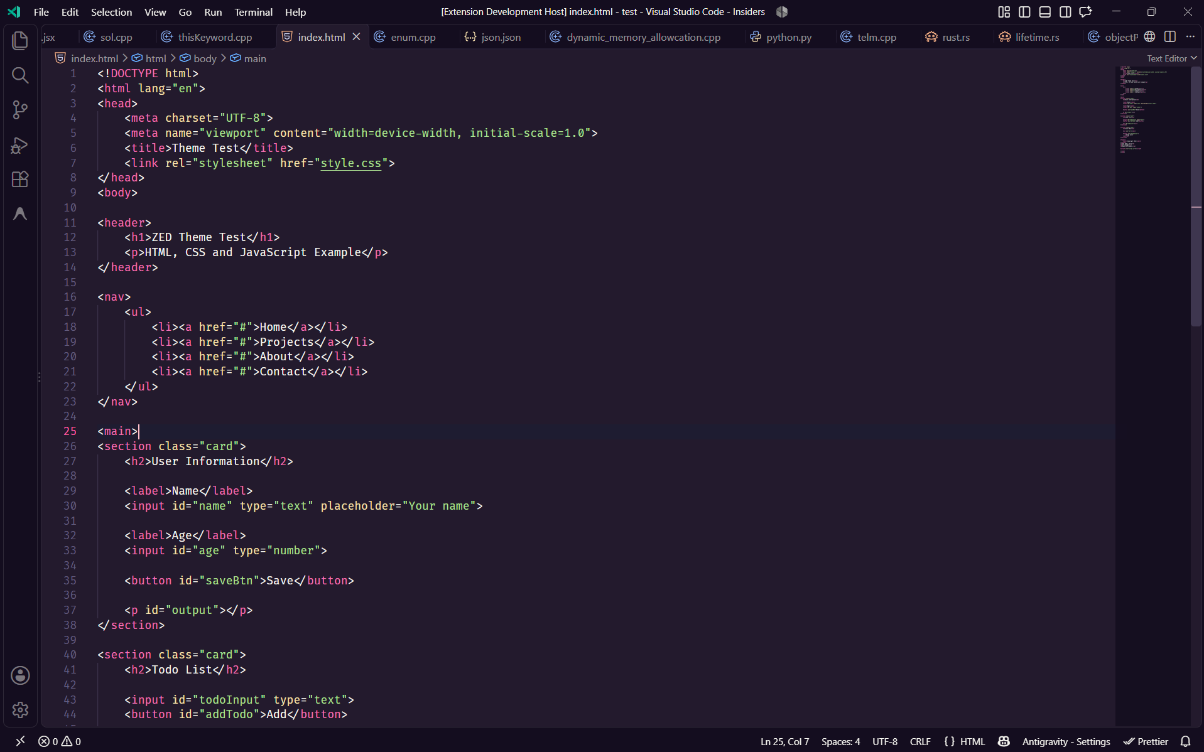This screenshot has width=1204, height=752.
Task: Open the Customize Layout icon
Action: point(1004,12)
